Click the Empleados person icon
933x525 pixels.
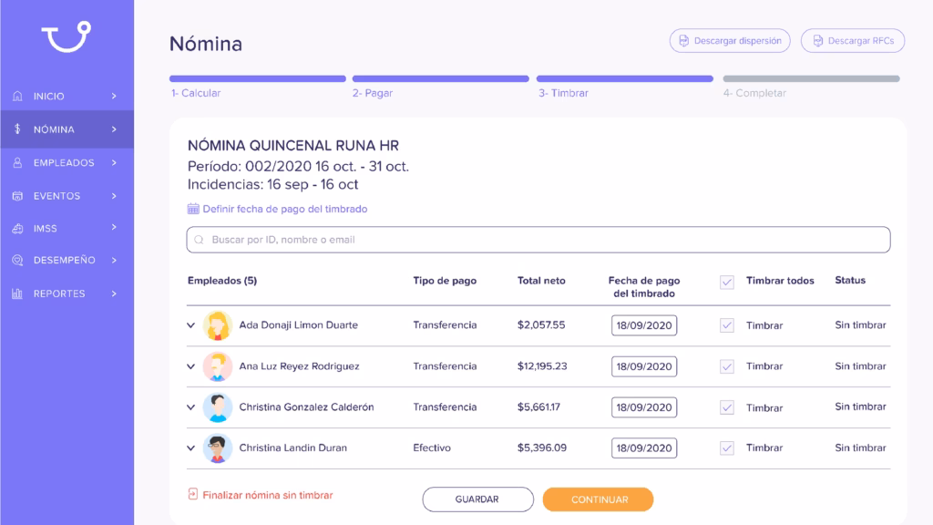pos(17,162)
